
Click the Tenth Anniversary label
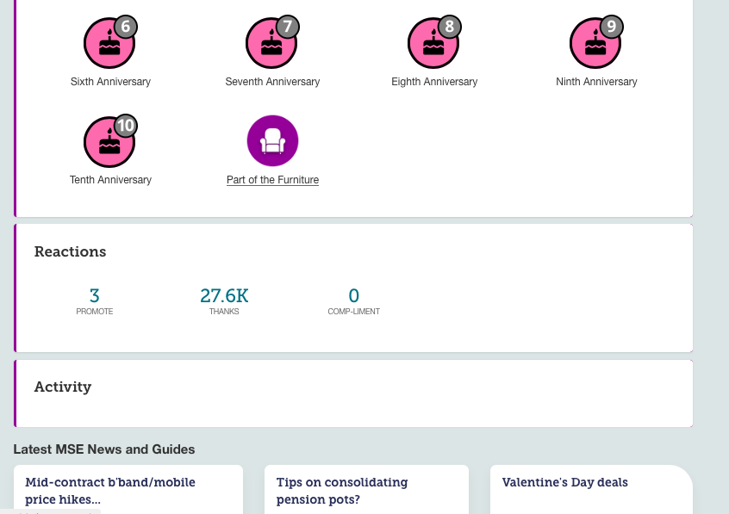(110, 180)
